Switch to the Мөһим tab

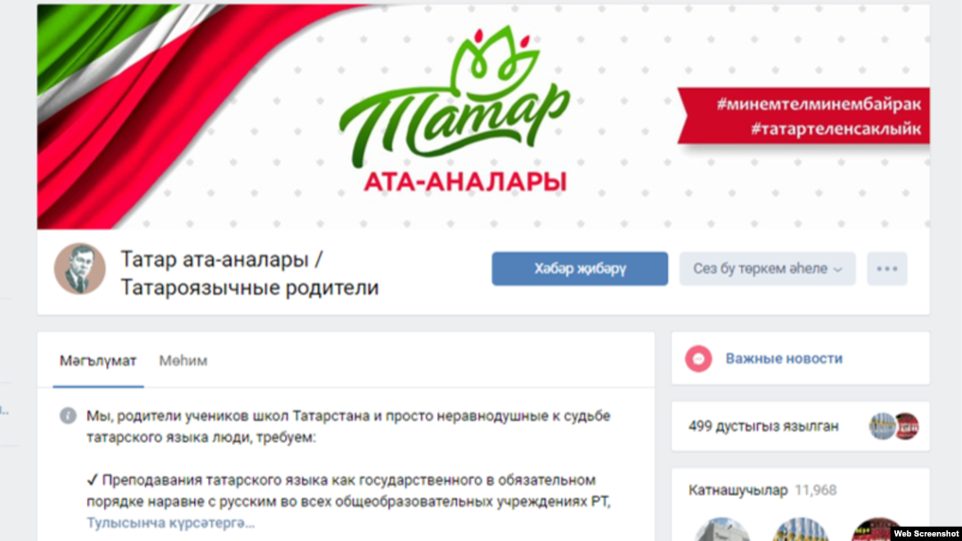coord(183,361)
